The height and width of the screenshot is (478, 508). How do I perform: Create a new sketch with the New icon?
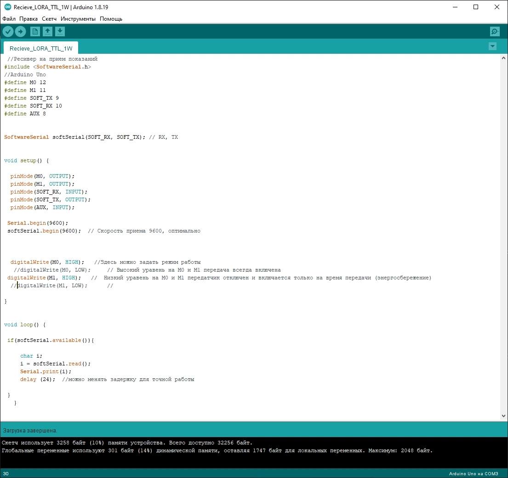pyautogui.click(x=35, y=31)
